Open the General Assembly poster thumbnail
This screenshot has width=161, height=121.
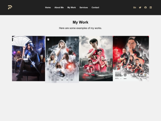pyautogui.click(x=131, y=59)
